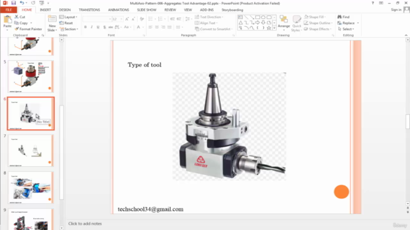Select slide 8 thumbnail
The image size is (410, 230).
click(31, 188)
